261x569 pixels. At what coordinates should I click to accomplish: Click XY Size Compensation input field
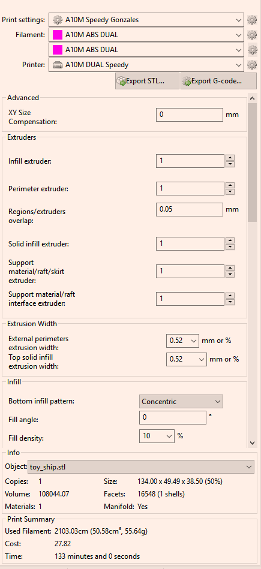(190, 115)
